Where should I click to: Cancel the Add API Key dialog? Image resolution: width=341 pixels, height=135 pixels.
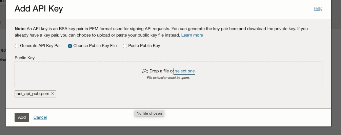coord(40,117)
